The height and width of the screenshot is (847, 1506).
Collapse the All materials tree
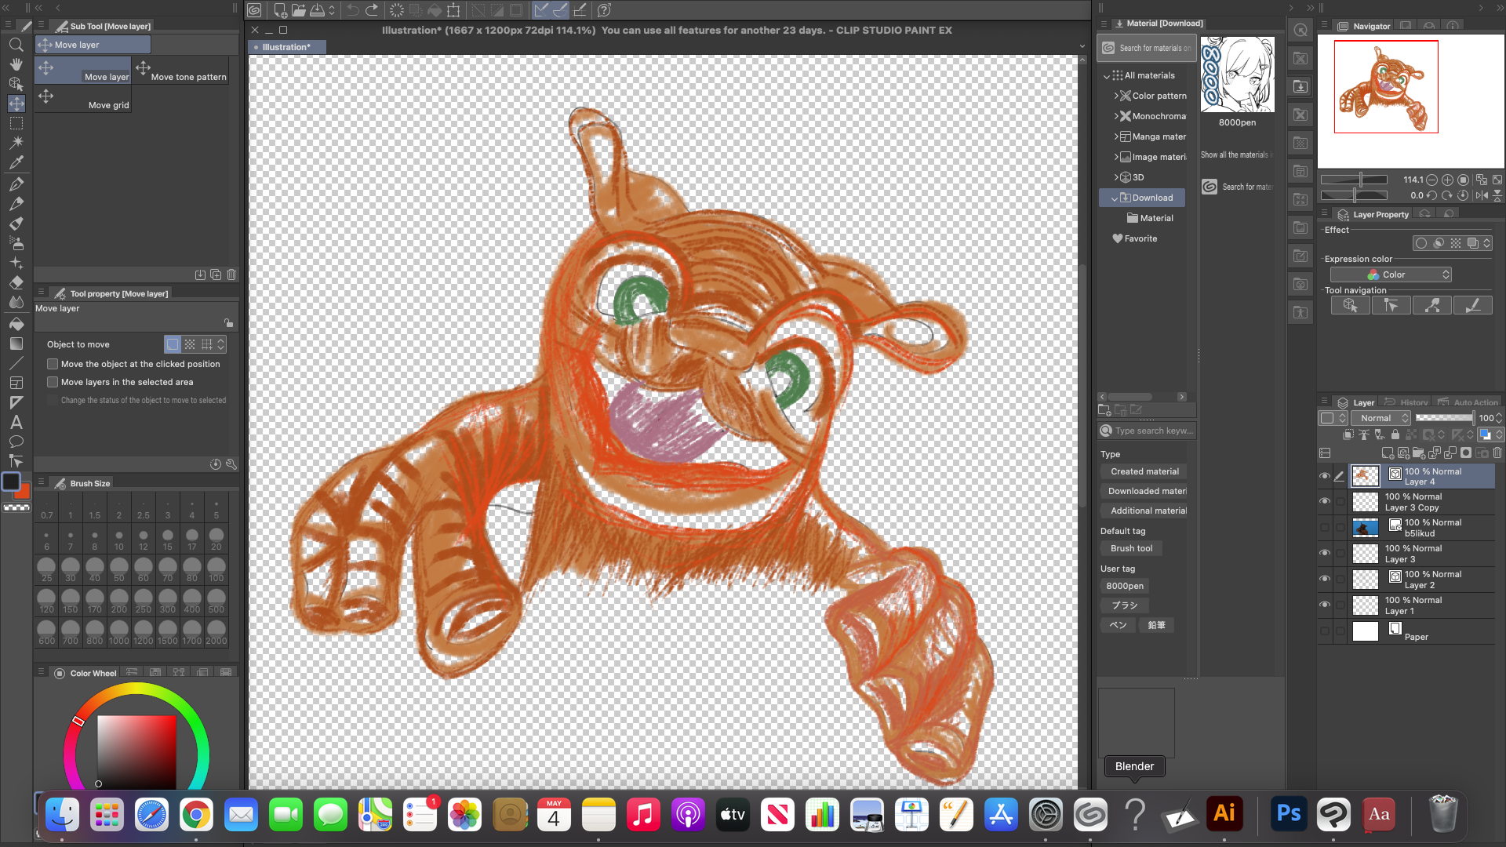pyautogui.click(x=1107, y=76)
